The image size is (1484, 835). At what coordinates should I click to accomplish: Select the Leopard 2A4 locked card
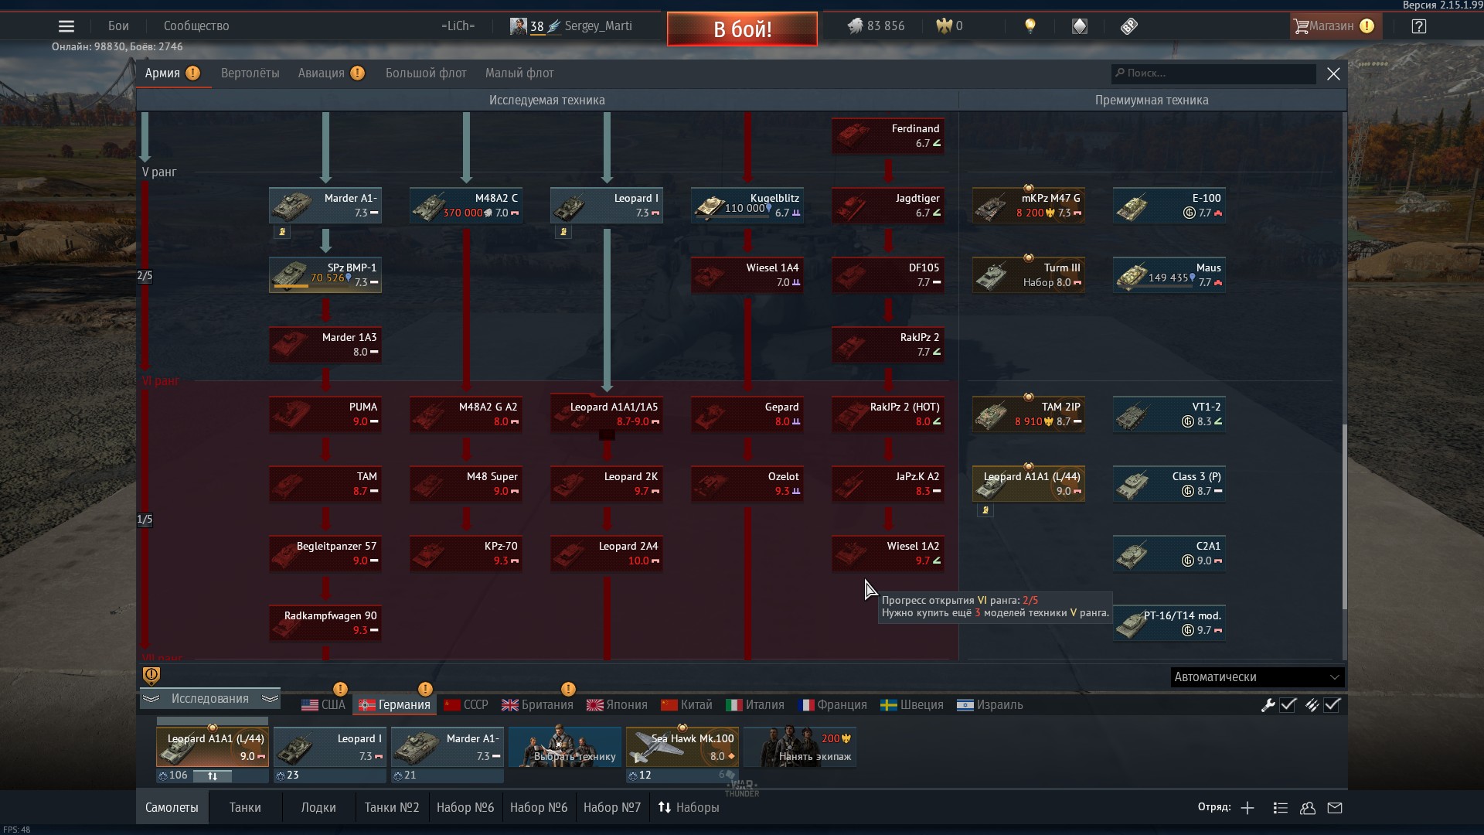(607, 554)
